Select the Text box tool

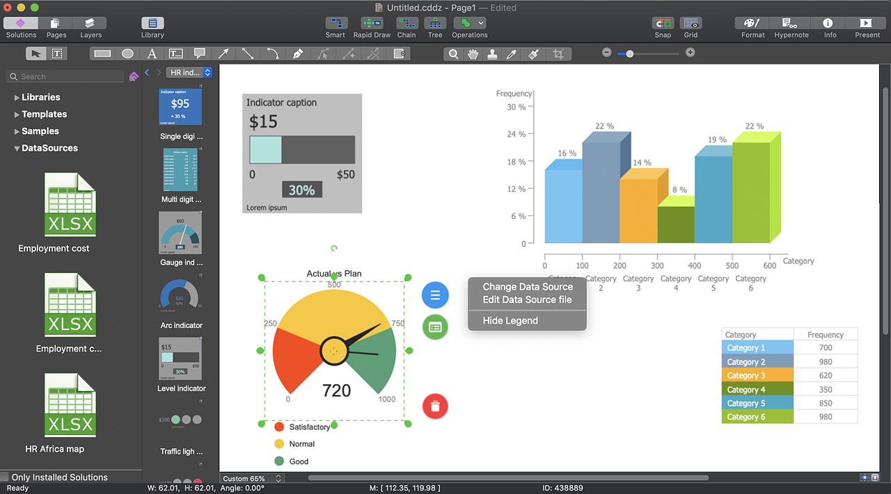[x=176, y=53]
